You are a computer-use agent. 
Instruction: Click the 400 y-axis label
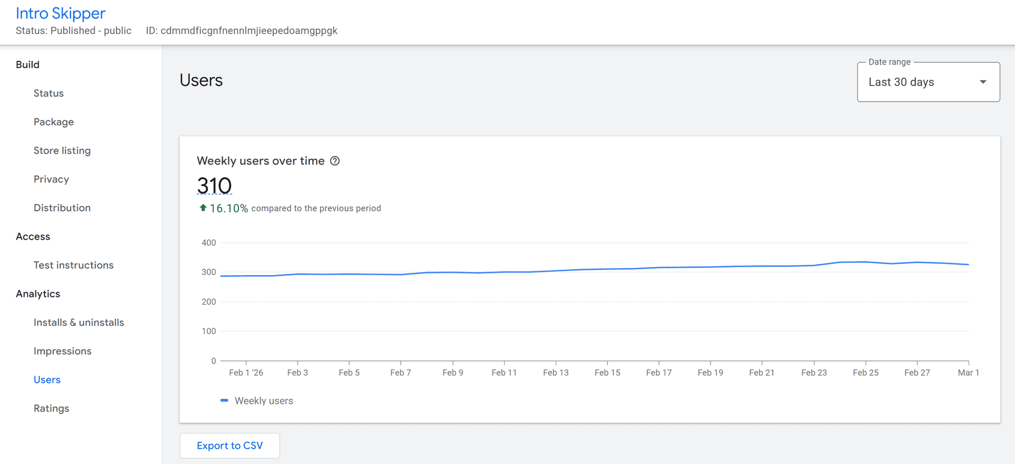209,242
